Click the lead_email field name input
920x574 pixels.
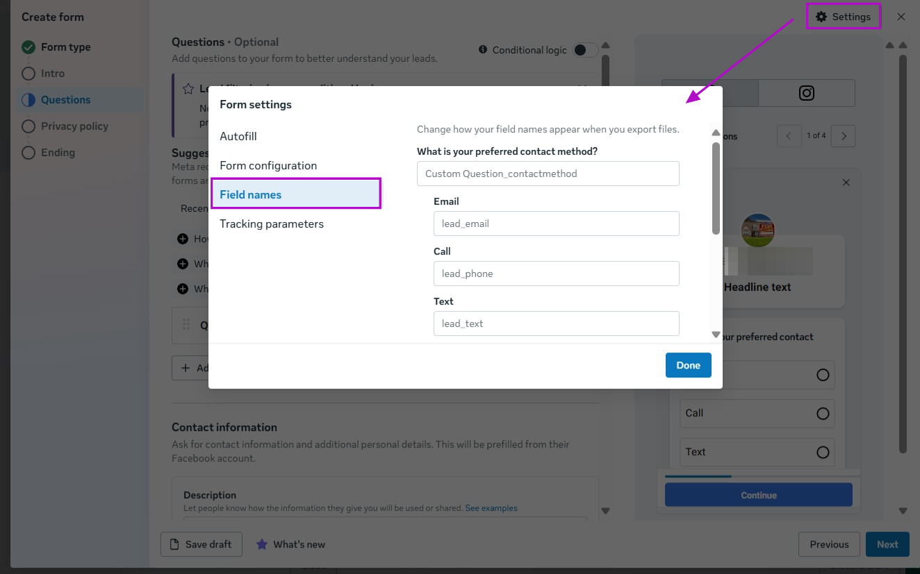[x=556, y=223]
